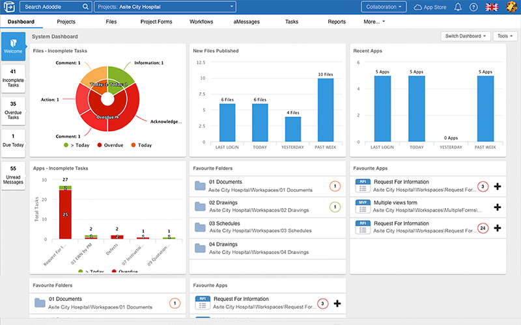Click the Welcome shield sidebar icon
The height and width of the screenshot is (325, 521).
(x=13, y=46)
